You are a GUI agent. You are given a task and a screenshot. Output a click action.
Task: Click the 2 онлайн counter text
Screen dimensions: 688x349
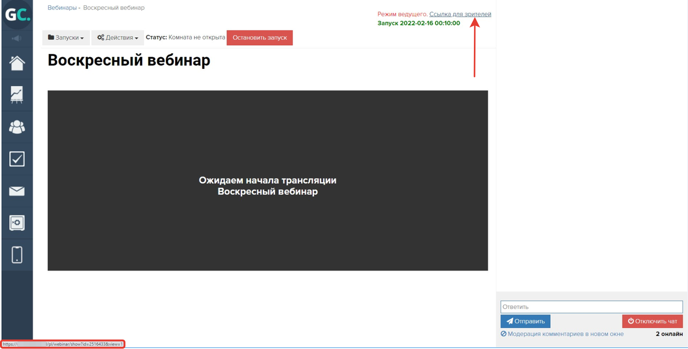669,334
